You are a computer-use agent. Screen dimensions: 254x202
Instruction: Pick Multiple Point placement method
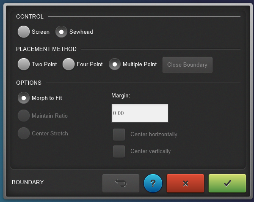point(115,65)
